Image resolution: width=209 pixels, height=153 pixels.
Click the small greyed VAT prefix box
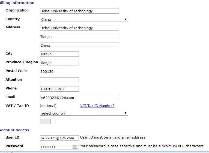(45, 122)
